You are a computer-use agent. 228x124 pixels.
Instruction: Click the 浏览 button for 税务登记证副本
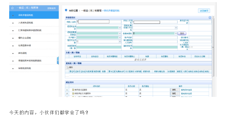coord(175,90)
